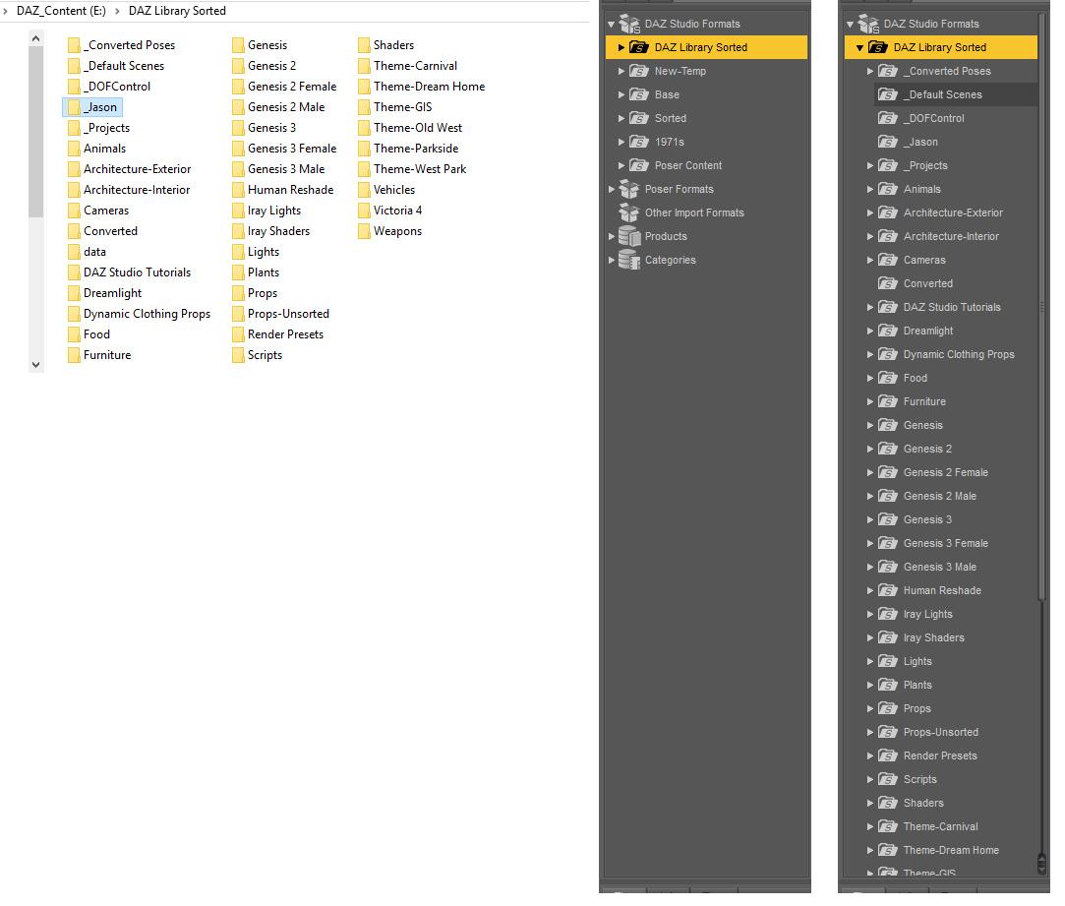This screenshot has height=906, width=1065.
Task: Click the 1971s folder icon
Action: click(x=638, y=142)
